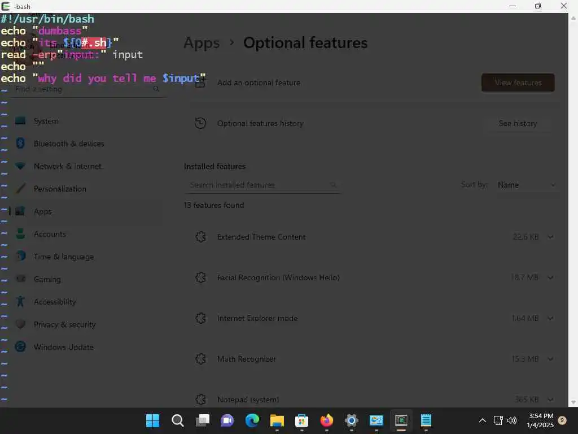This screenshot has width=578, height=434.
Task: Open Microsoft Store from taskbar
Action: pyautogui.click(x=301, y=420)
